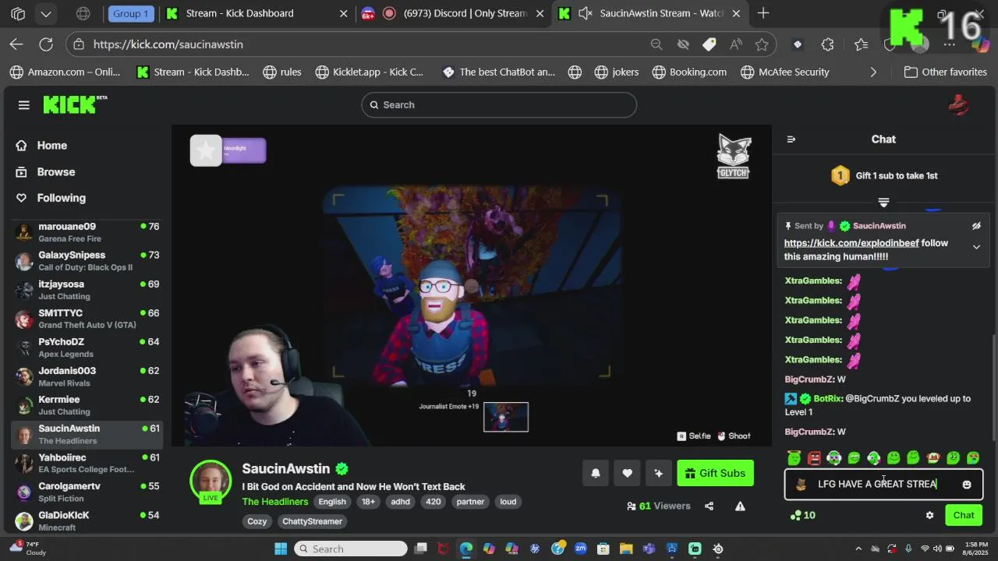The image size is (998, 561).
Task: Open SM1TTYC channel in sidebar
Action: click(x=87, y=319)
